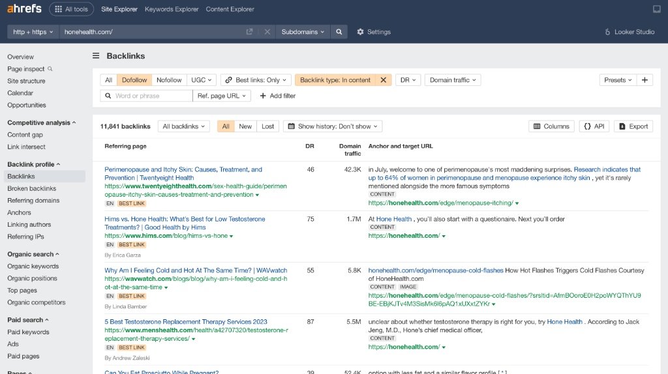Select the All link-type filter
Image resolution: width=668 pixels, height=374 pixels.
click(x=109, y=80)
